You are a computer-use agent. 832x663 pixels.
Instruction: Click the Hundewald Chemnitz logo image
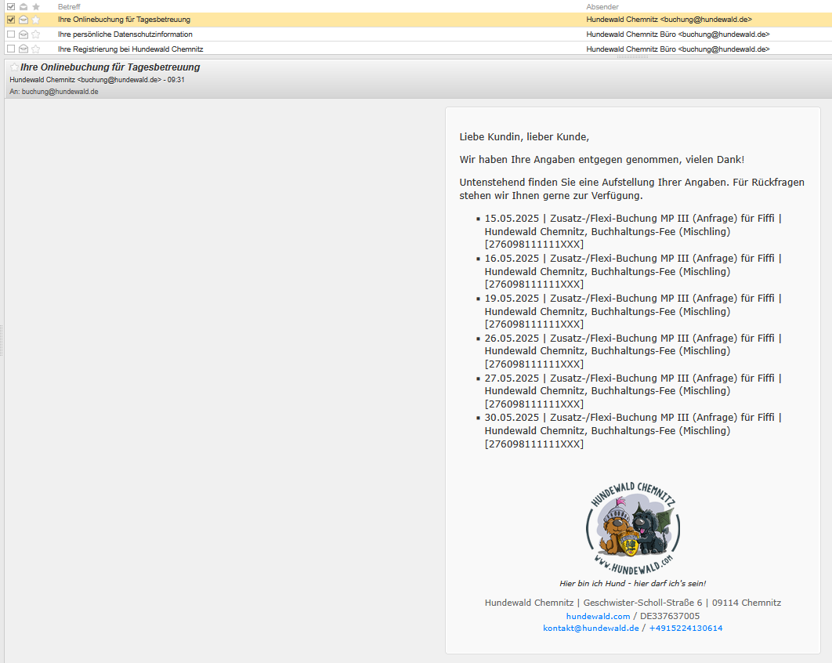coord(633,528)
